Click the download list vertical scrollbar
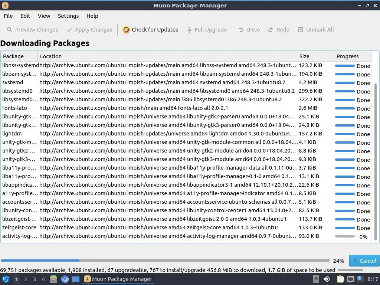380x285 pixels. click(376, 162)
